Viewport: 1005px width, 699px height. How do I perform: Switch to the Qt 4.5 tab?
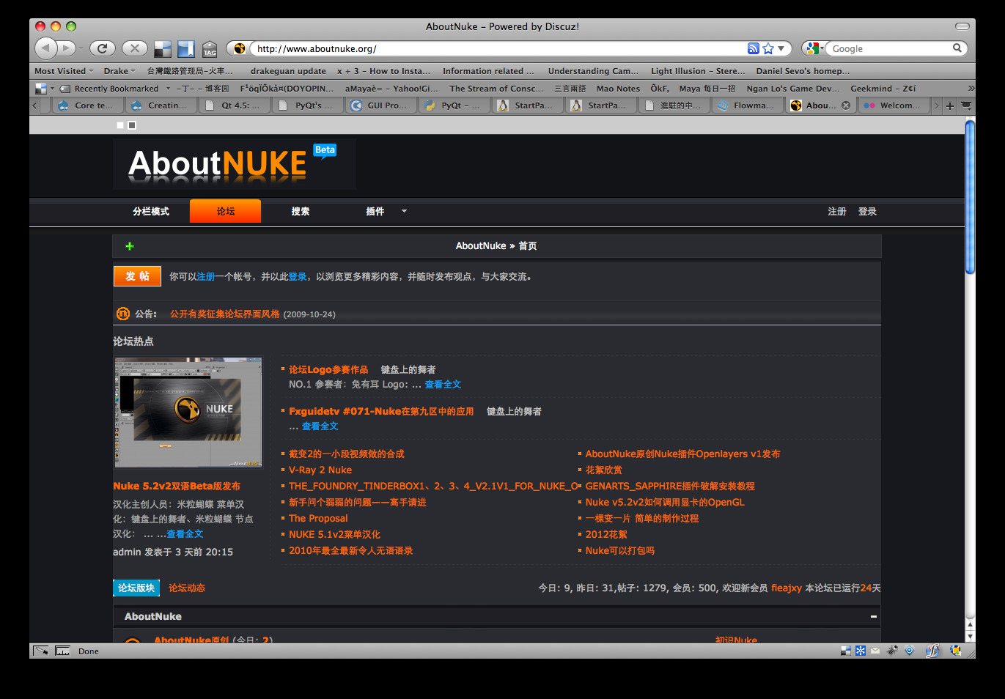234,106
